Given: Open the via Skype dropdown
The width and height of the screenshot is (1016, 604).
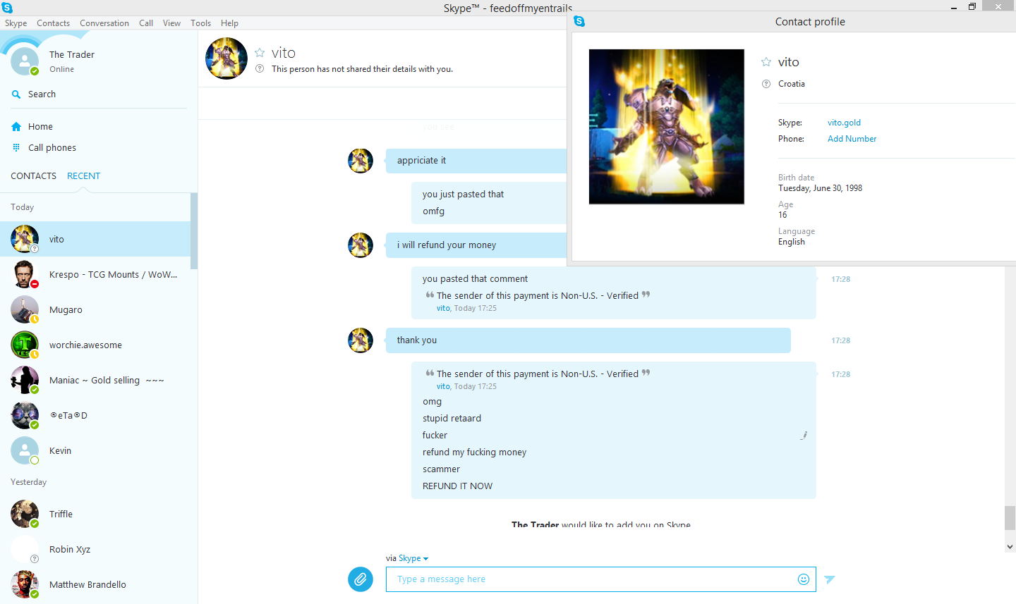Looking at the screenshot, I should [413, 558].
